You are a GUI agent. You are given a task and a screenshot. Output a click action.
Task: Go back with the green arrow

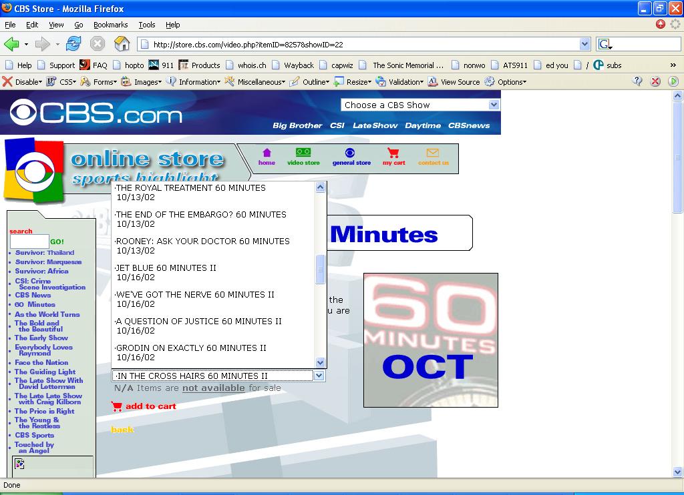[11, 44]
